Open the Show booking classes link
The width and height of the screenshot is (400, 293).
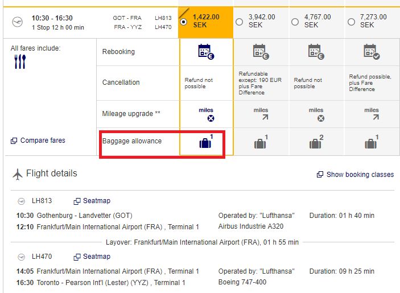pos(360,175)
